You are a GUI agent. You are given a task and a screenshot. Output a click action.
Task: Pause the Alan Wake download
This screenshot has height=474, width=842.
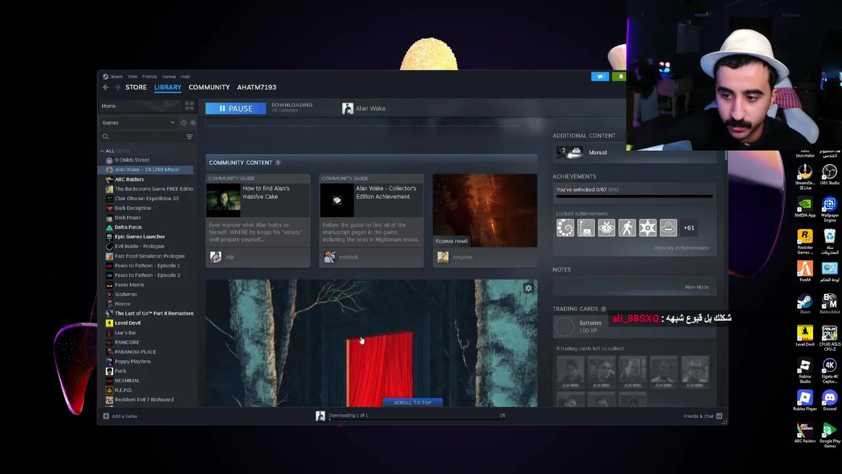[235, 108]
